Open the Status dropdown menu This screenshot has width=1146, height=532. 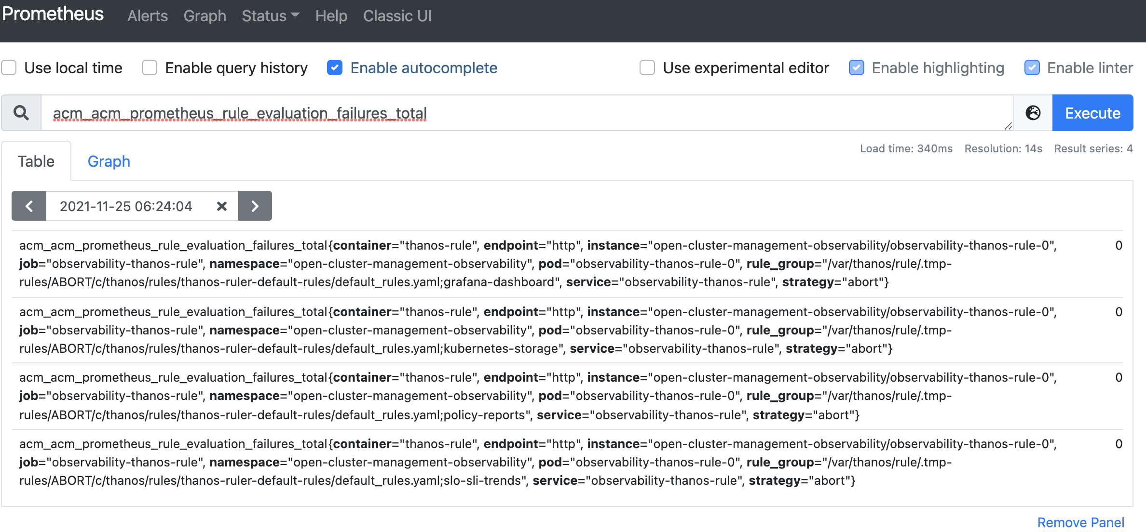pyautogui.click(x=270, y=16)
